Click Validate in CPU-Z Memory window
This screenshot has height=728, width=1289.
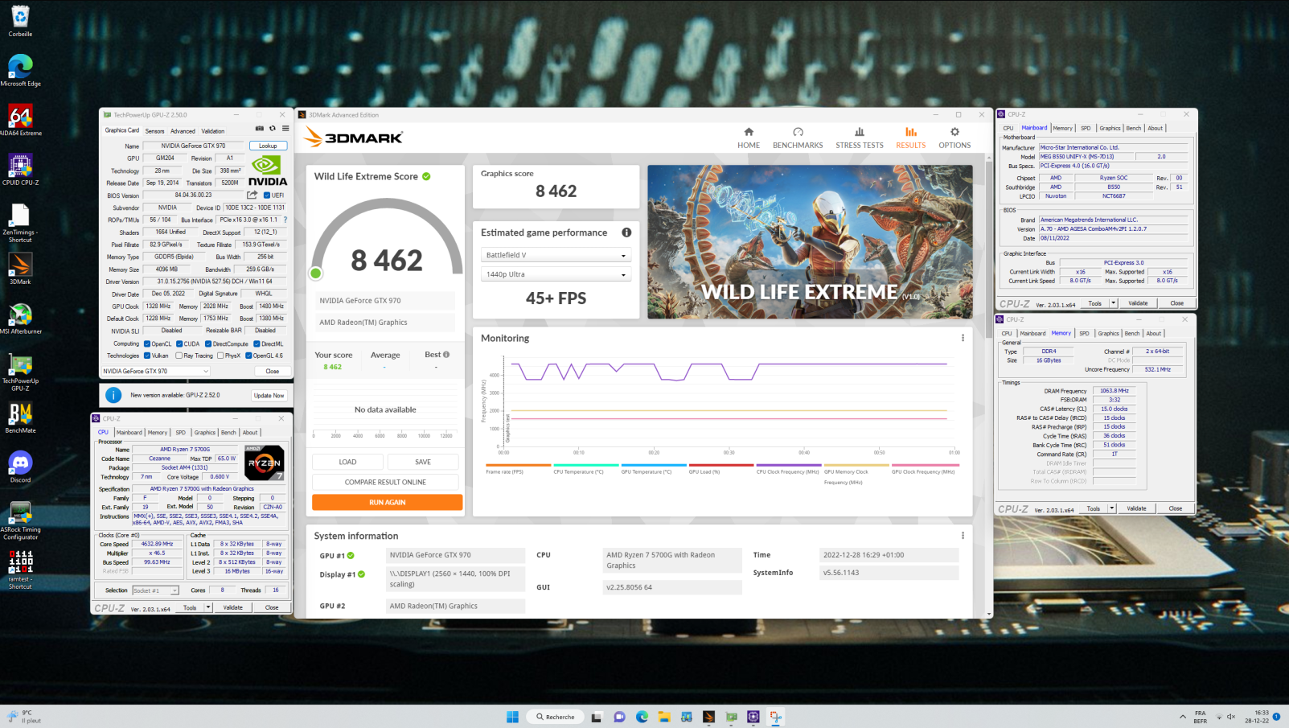pyautogui.click(x=1136, y=508)
